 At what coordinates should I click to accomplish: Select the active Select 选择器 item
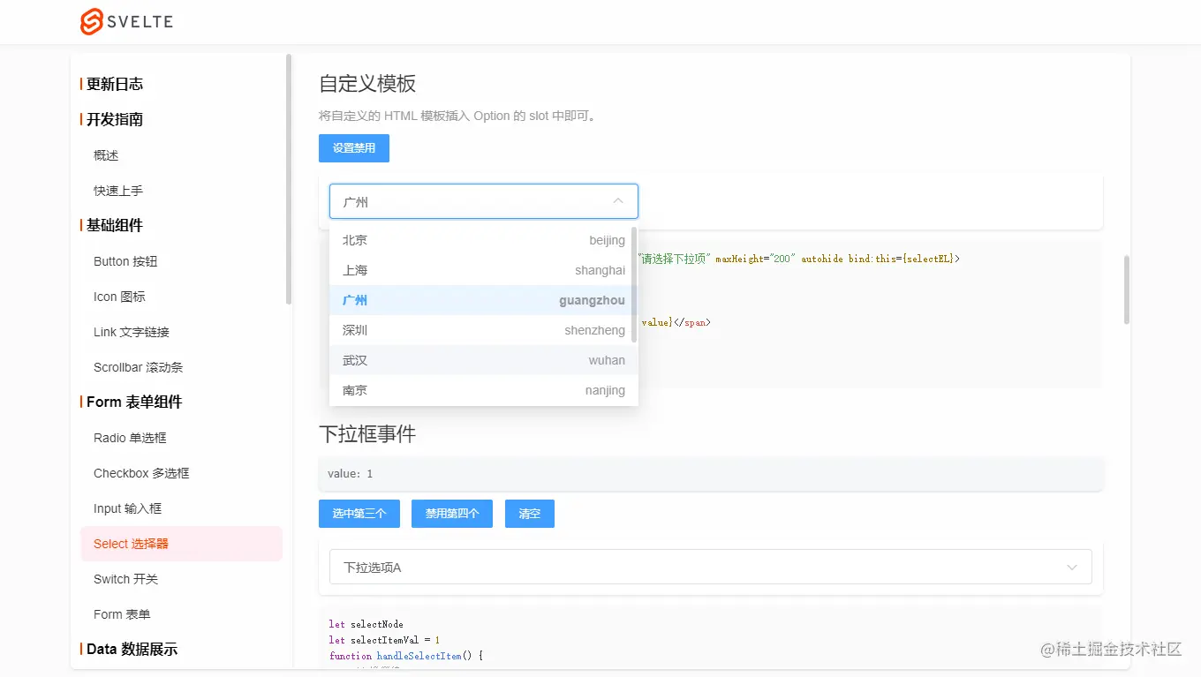(181, 544)
